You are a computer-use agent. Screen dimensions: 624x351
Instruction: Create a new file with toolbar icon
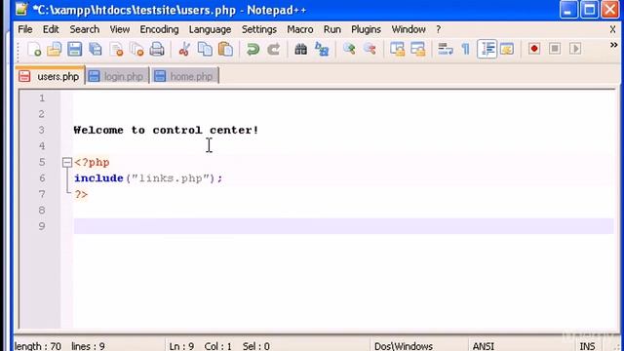[34, 50]
